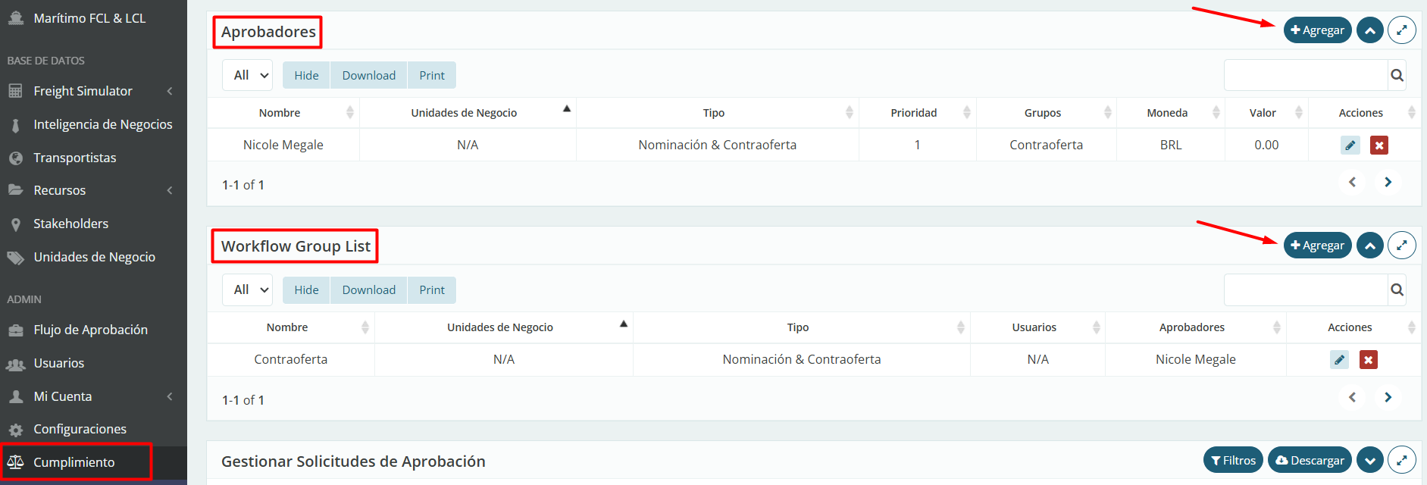Click pencil icon for Contraoferta workflow group
The image size is (1427, 485).
(1339, 359)
